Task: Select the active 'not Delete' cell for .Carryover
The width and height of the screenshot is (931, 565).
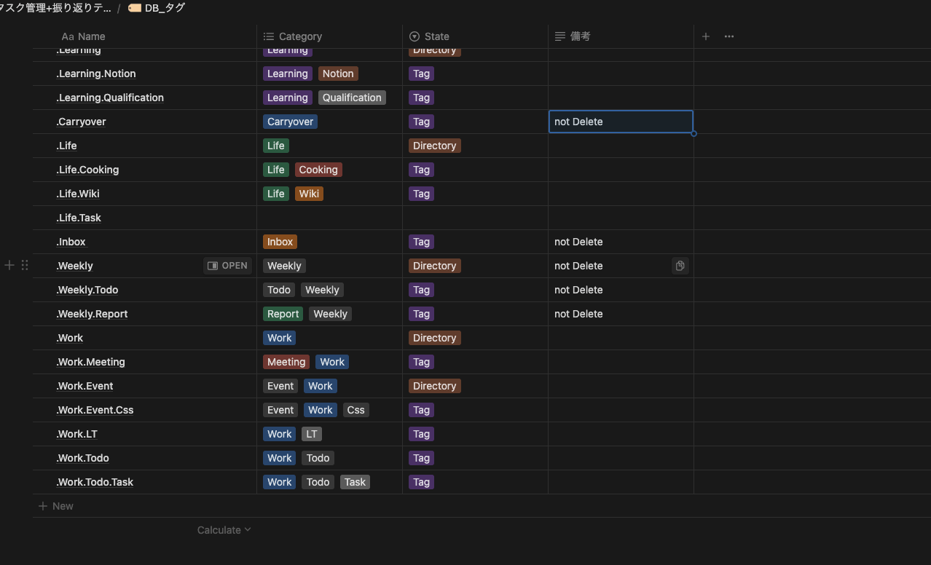Action: point(621,122)
